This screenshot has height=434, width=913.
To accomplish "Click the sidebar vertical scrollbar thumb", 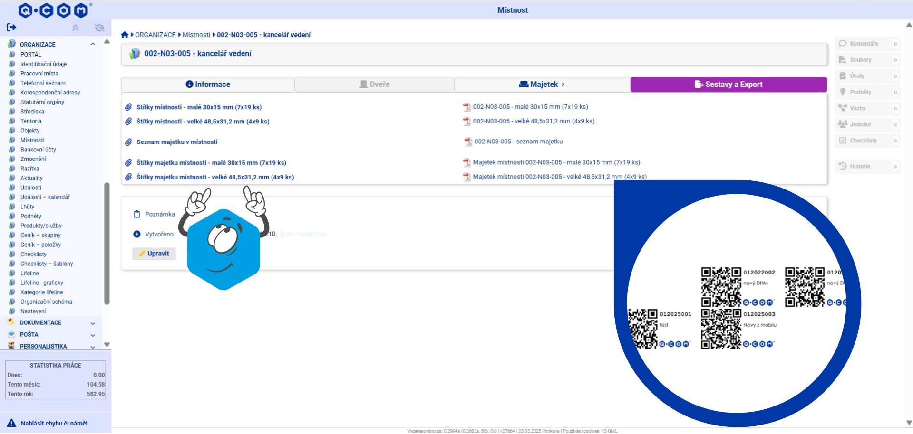I will (x=107, y=243).
